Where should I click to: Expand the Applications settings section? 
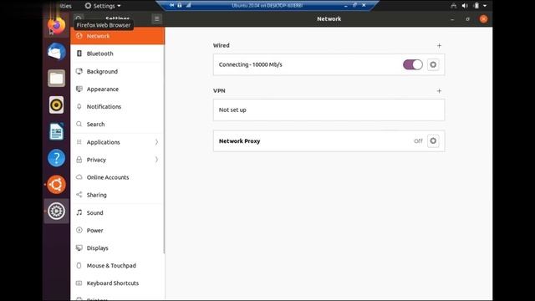click(117, 142)
